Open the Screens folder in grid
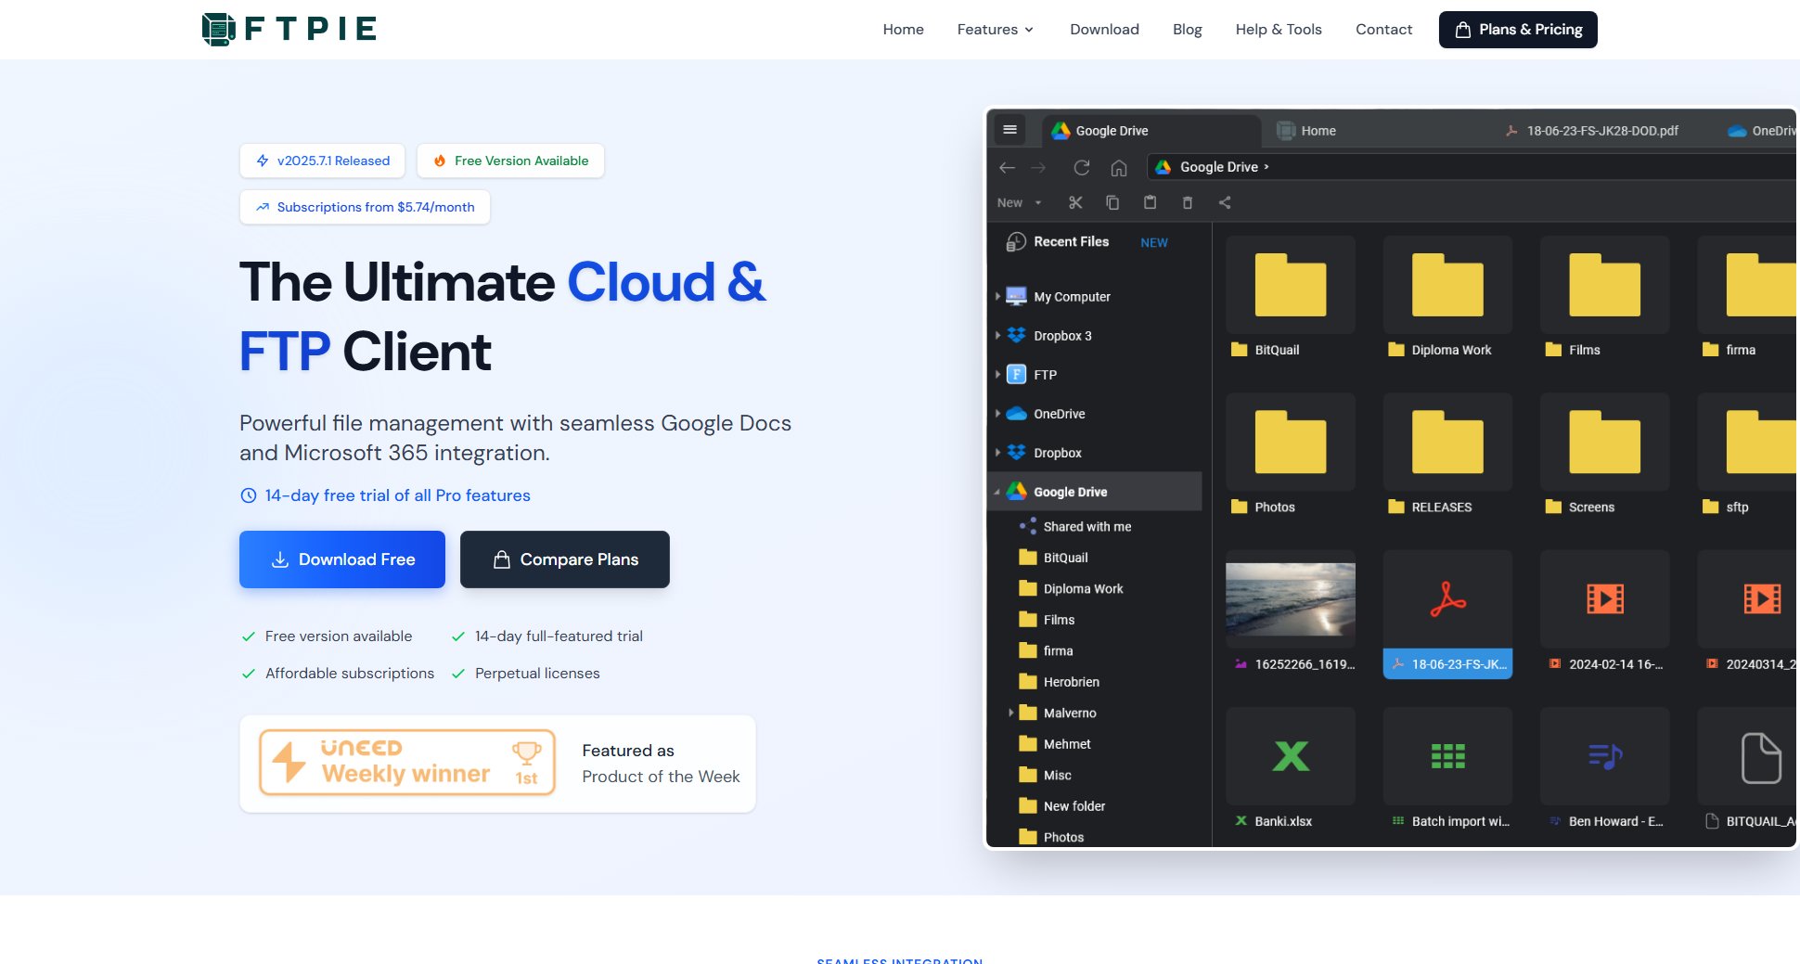Image resolution: width=1800 pixels, height=964 pixels. [1604, 442]
